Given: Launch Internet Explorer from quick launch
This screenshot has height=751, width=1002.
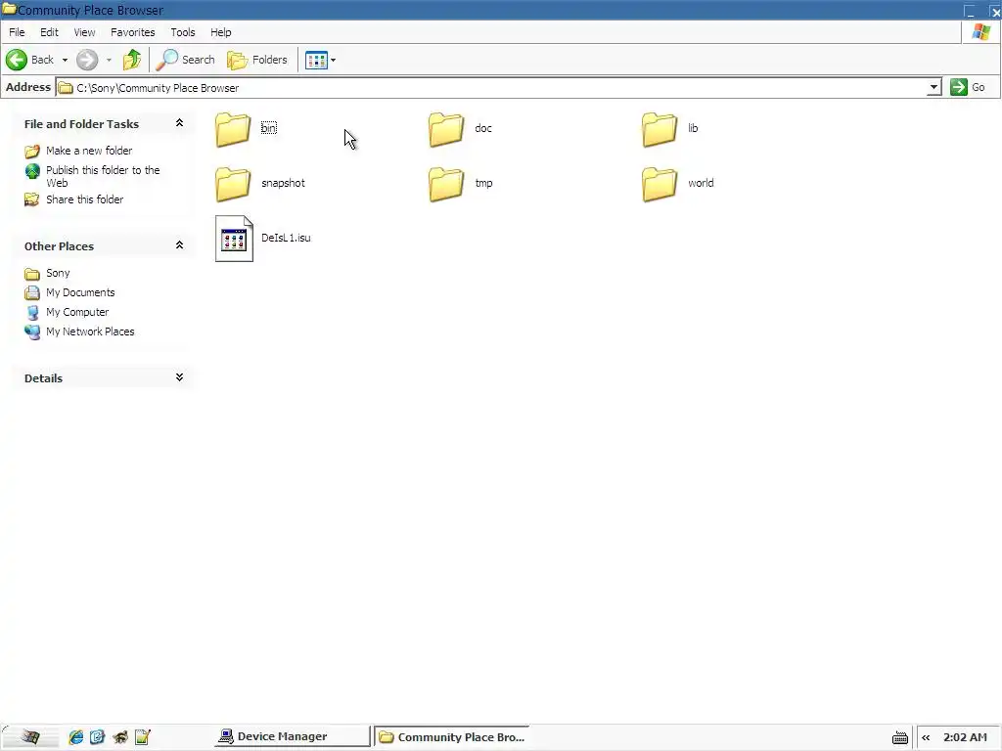Looking at the screenshot, I should pyautogui.click(x=76, y=737).
